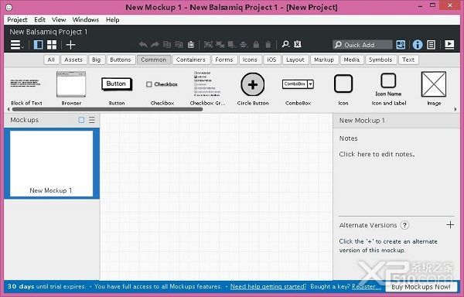This screenshot has width=464, height=297.
Task: Click the Delete trash icon
Action: click(x=268, y=45)
